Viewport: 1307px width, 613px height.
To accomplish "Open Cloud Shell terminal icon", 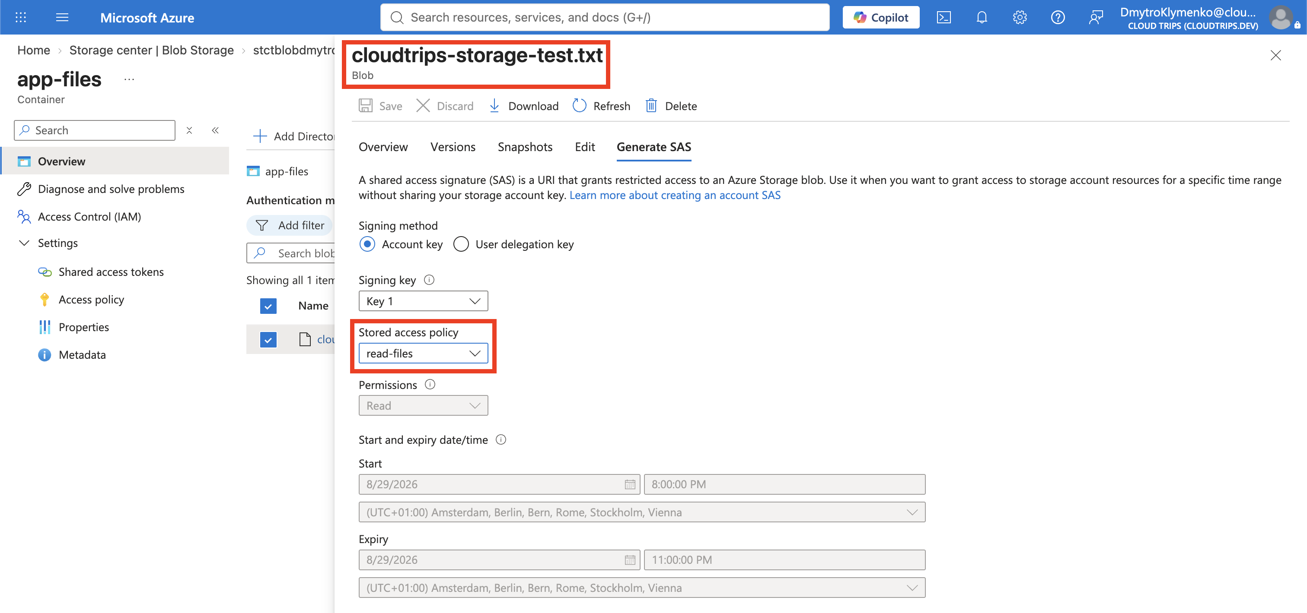I will (x=943, y=17).
